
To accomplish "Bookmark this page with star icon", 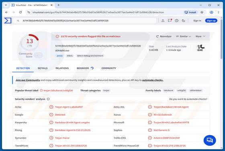I will point(202,12).
